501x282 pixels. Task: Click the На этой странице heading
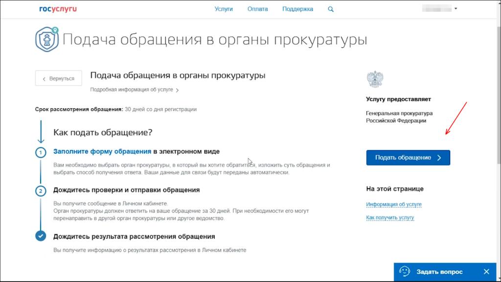395,189
